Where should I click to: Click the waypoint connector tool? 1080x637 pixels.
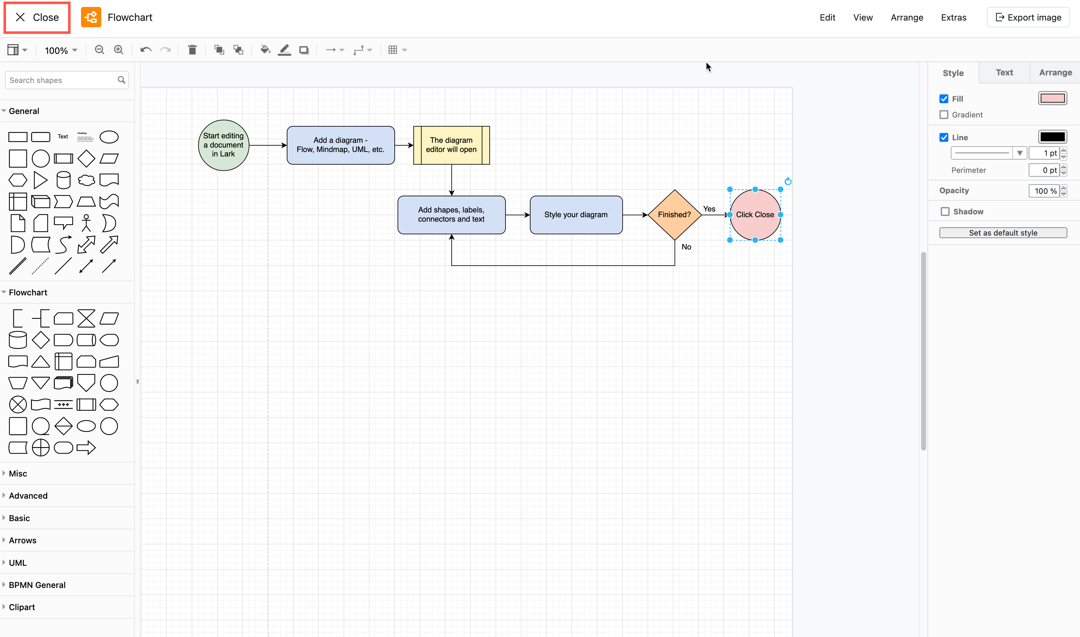point(359,49)
